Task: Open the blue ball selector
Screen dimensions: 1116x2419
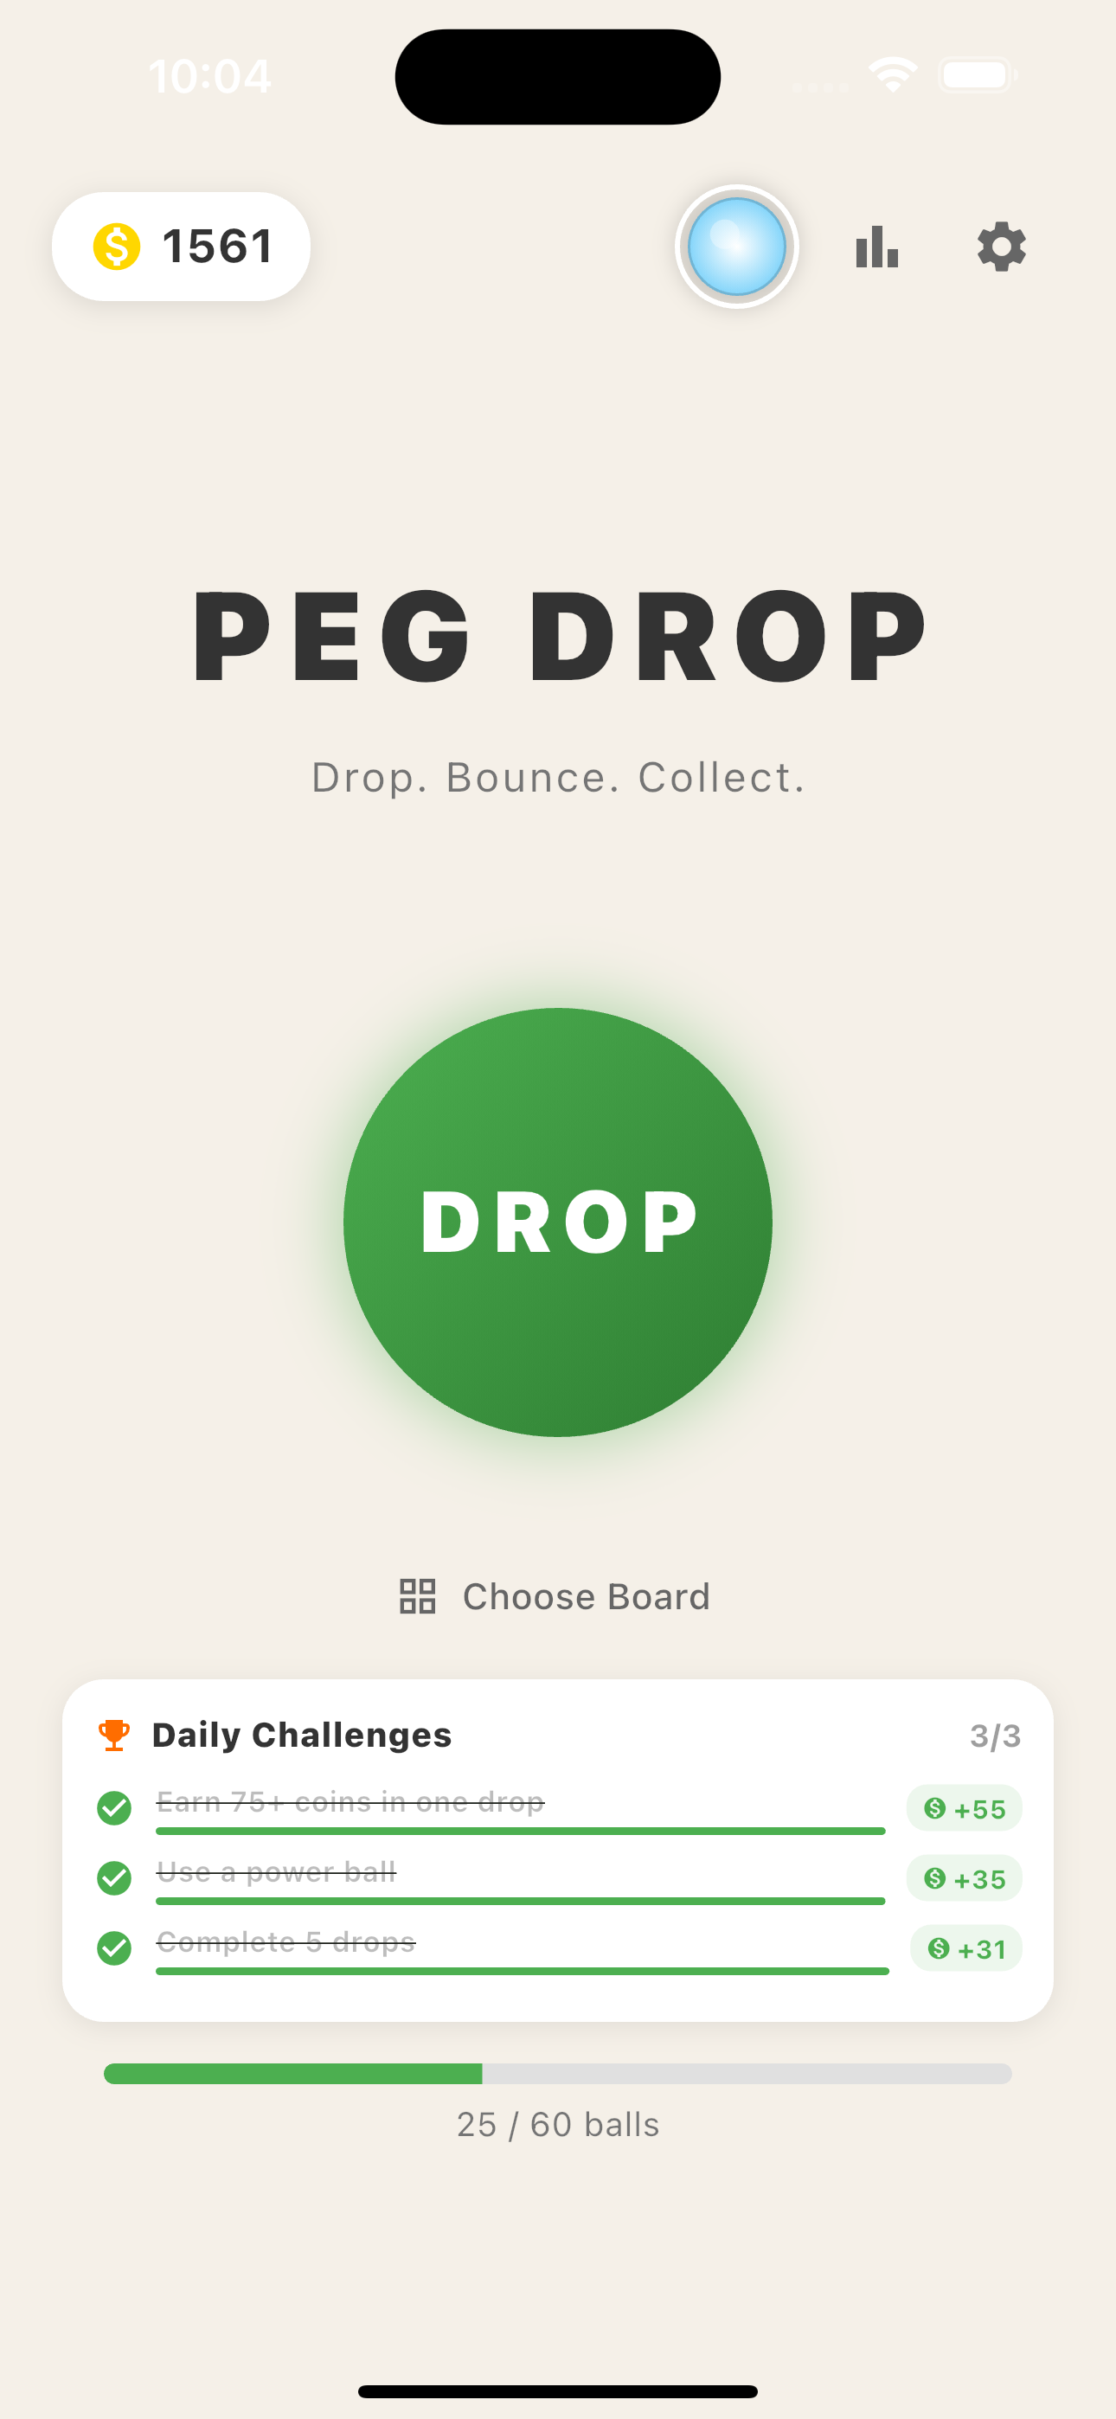Action: tap(736, 247)
